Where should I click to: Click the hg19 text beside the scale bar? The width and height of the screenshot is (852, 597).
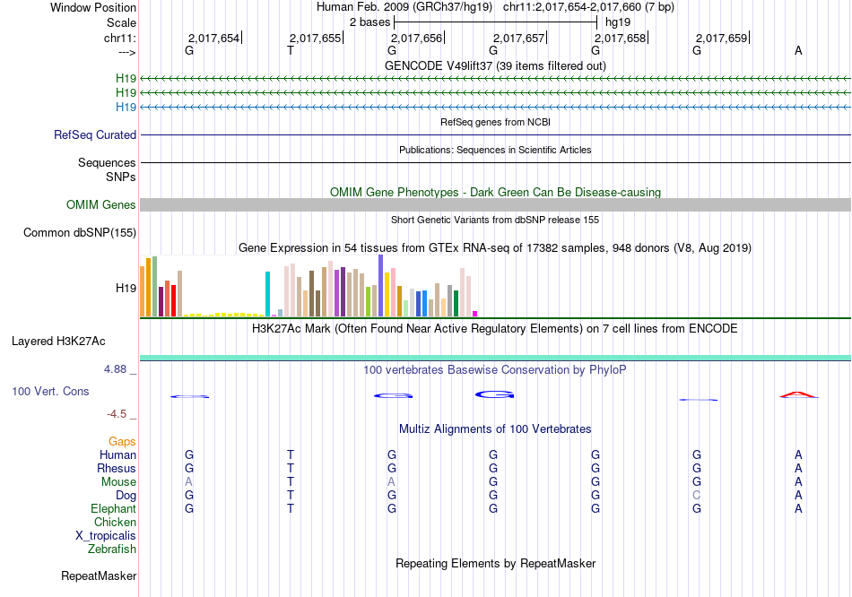618,22
